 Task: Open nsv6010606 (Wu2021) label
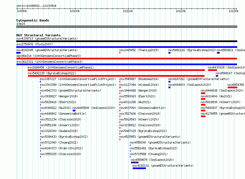point(217,96)
